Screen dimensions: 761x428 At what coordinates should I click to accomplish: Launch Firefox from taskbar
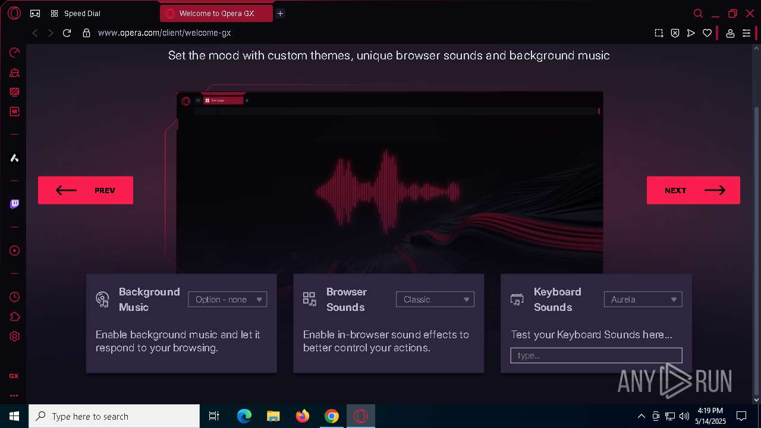[x=303, y=416]
